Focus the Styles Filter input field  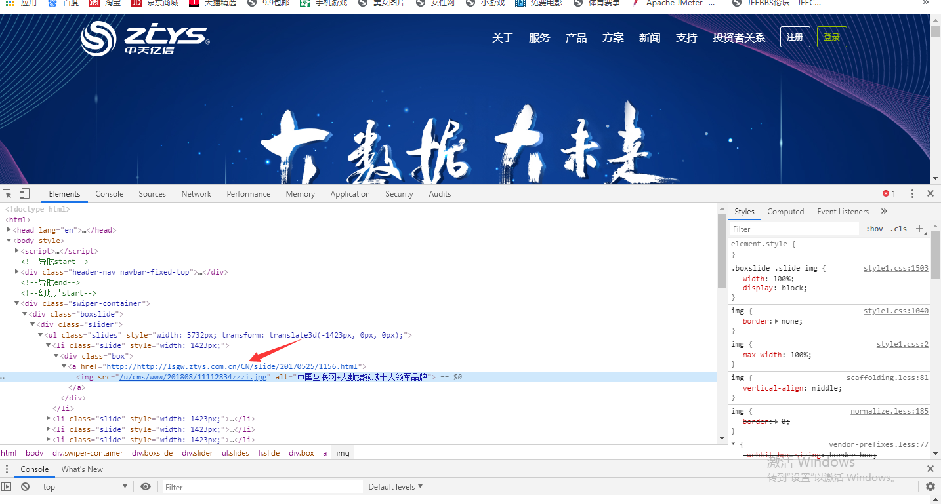pyautogui.click(x=795, y=229)
